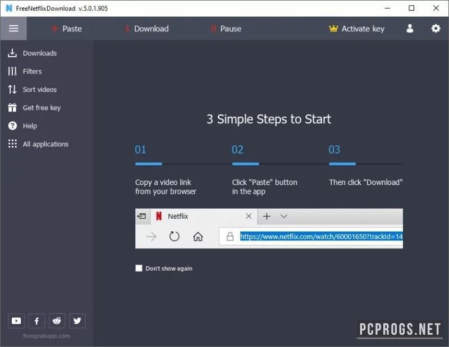This screenshot has width=449, height=347.
Task: Open Activate key with crown icon
Action: tap(356, 29)
